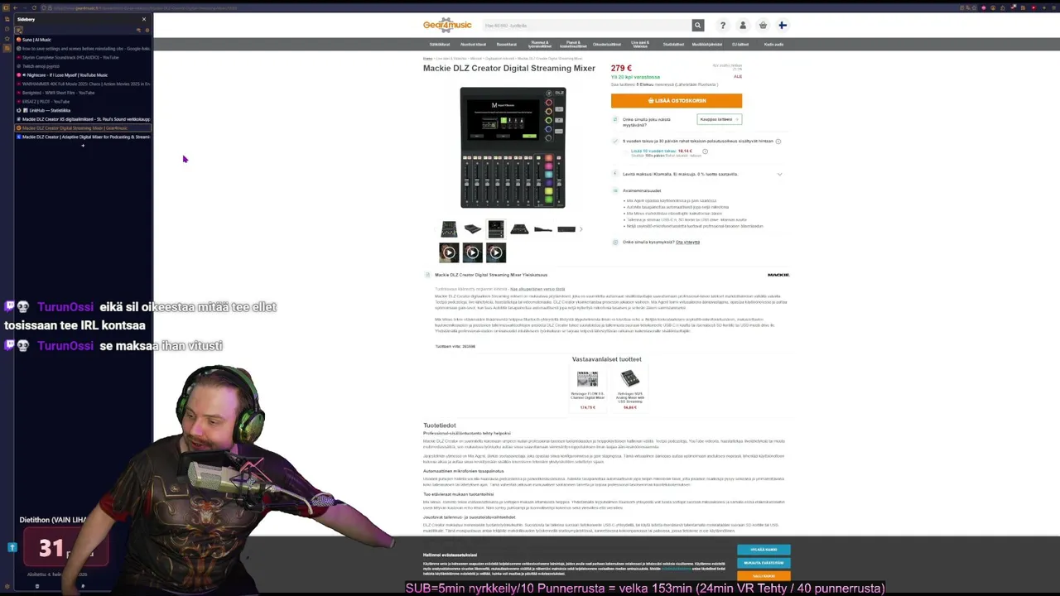Click the Ota yhteyttä link

coord(687,243)
